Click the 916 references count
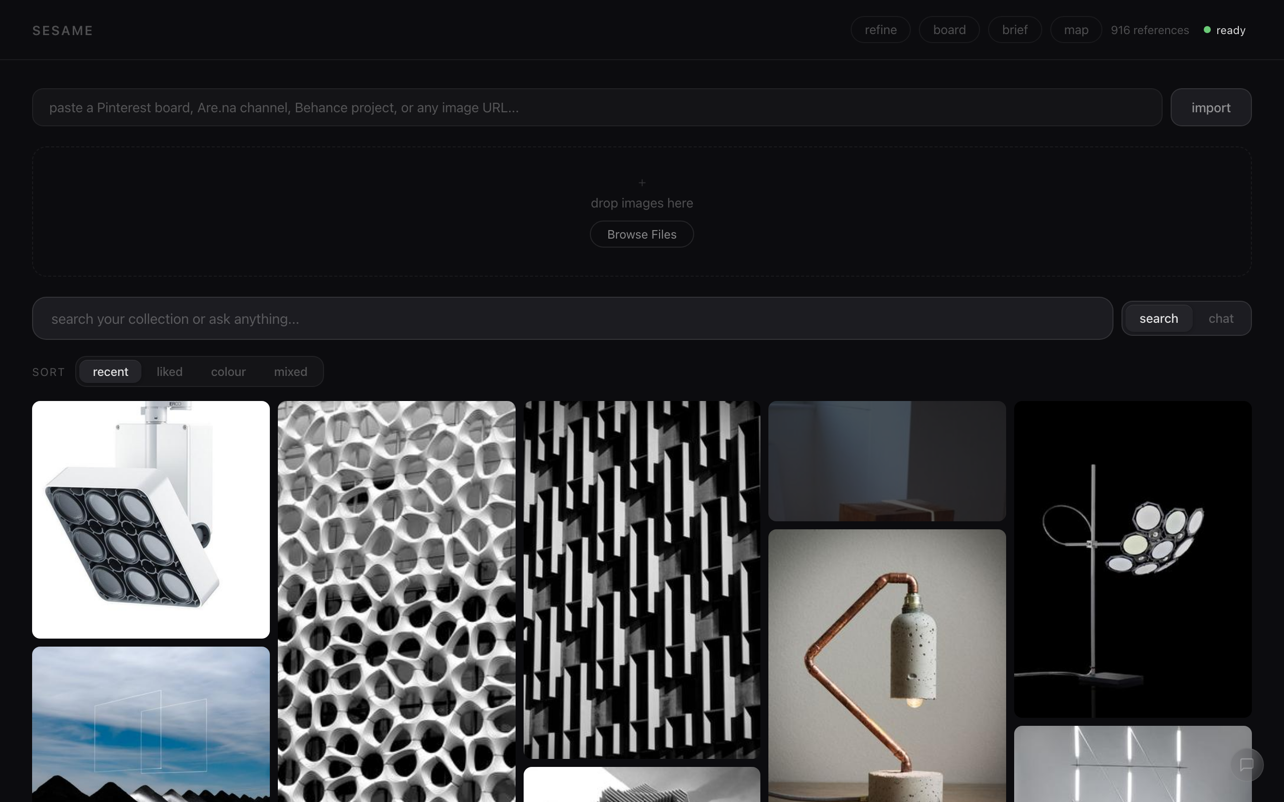Viewport: 1284px width, 802px height. 1150,30
